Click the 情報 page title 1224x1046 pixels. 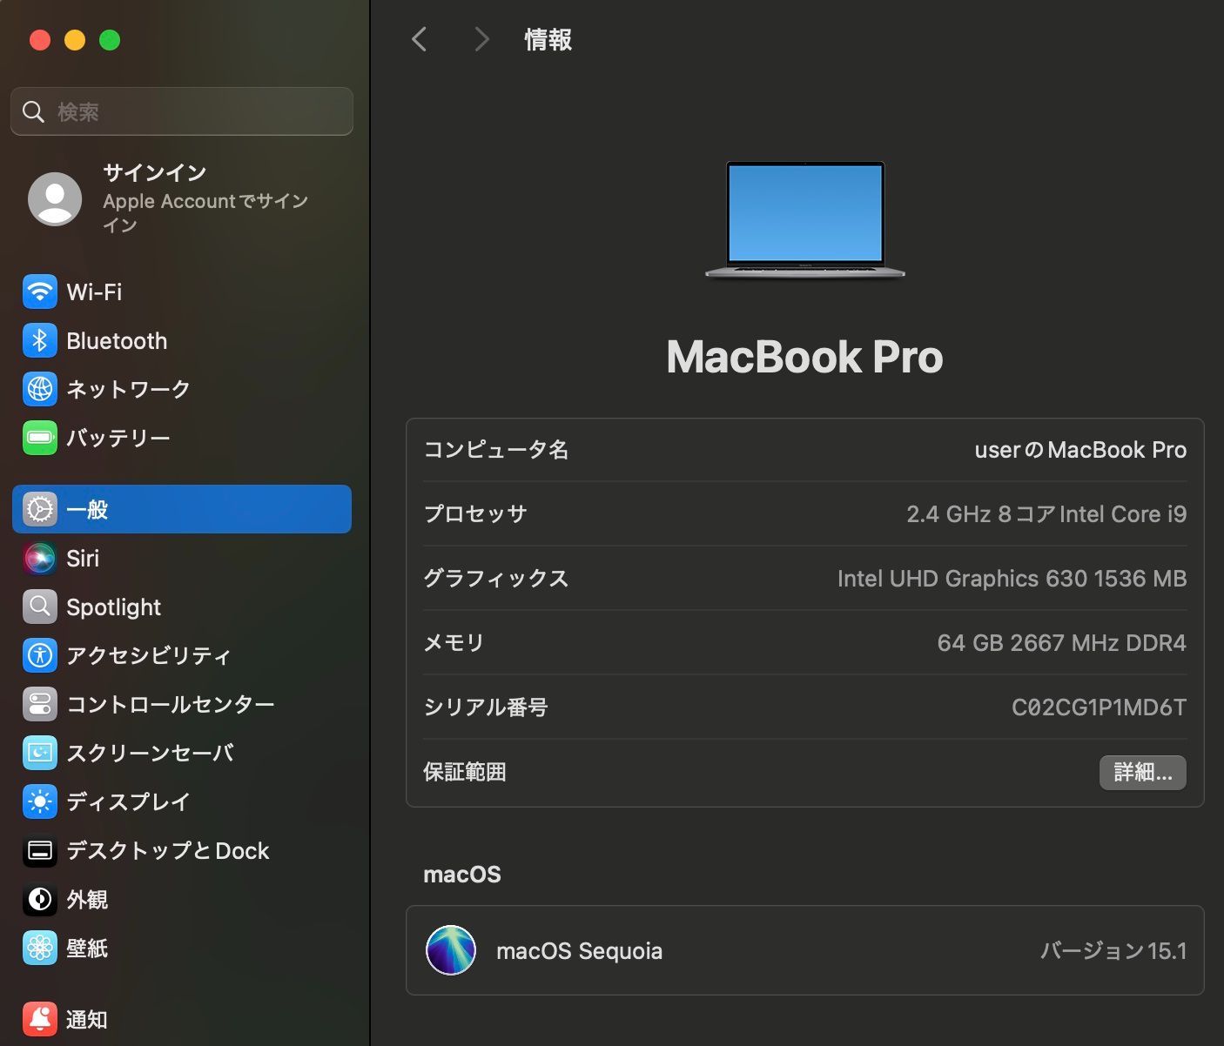click(x=548, y=39)
